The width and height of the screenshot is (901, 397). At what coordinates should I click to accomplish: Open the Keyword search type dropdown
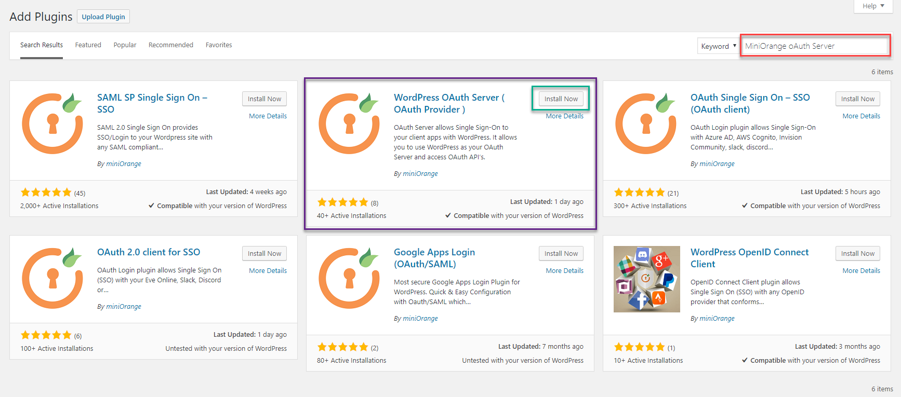coord(719,46)
